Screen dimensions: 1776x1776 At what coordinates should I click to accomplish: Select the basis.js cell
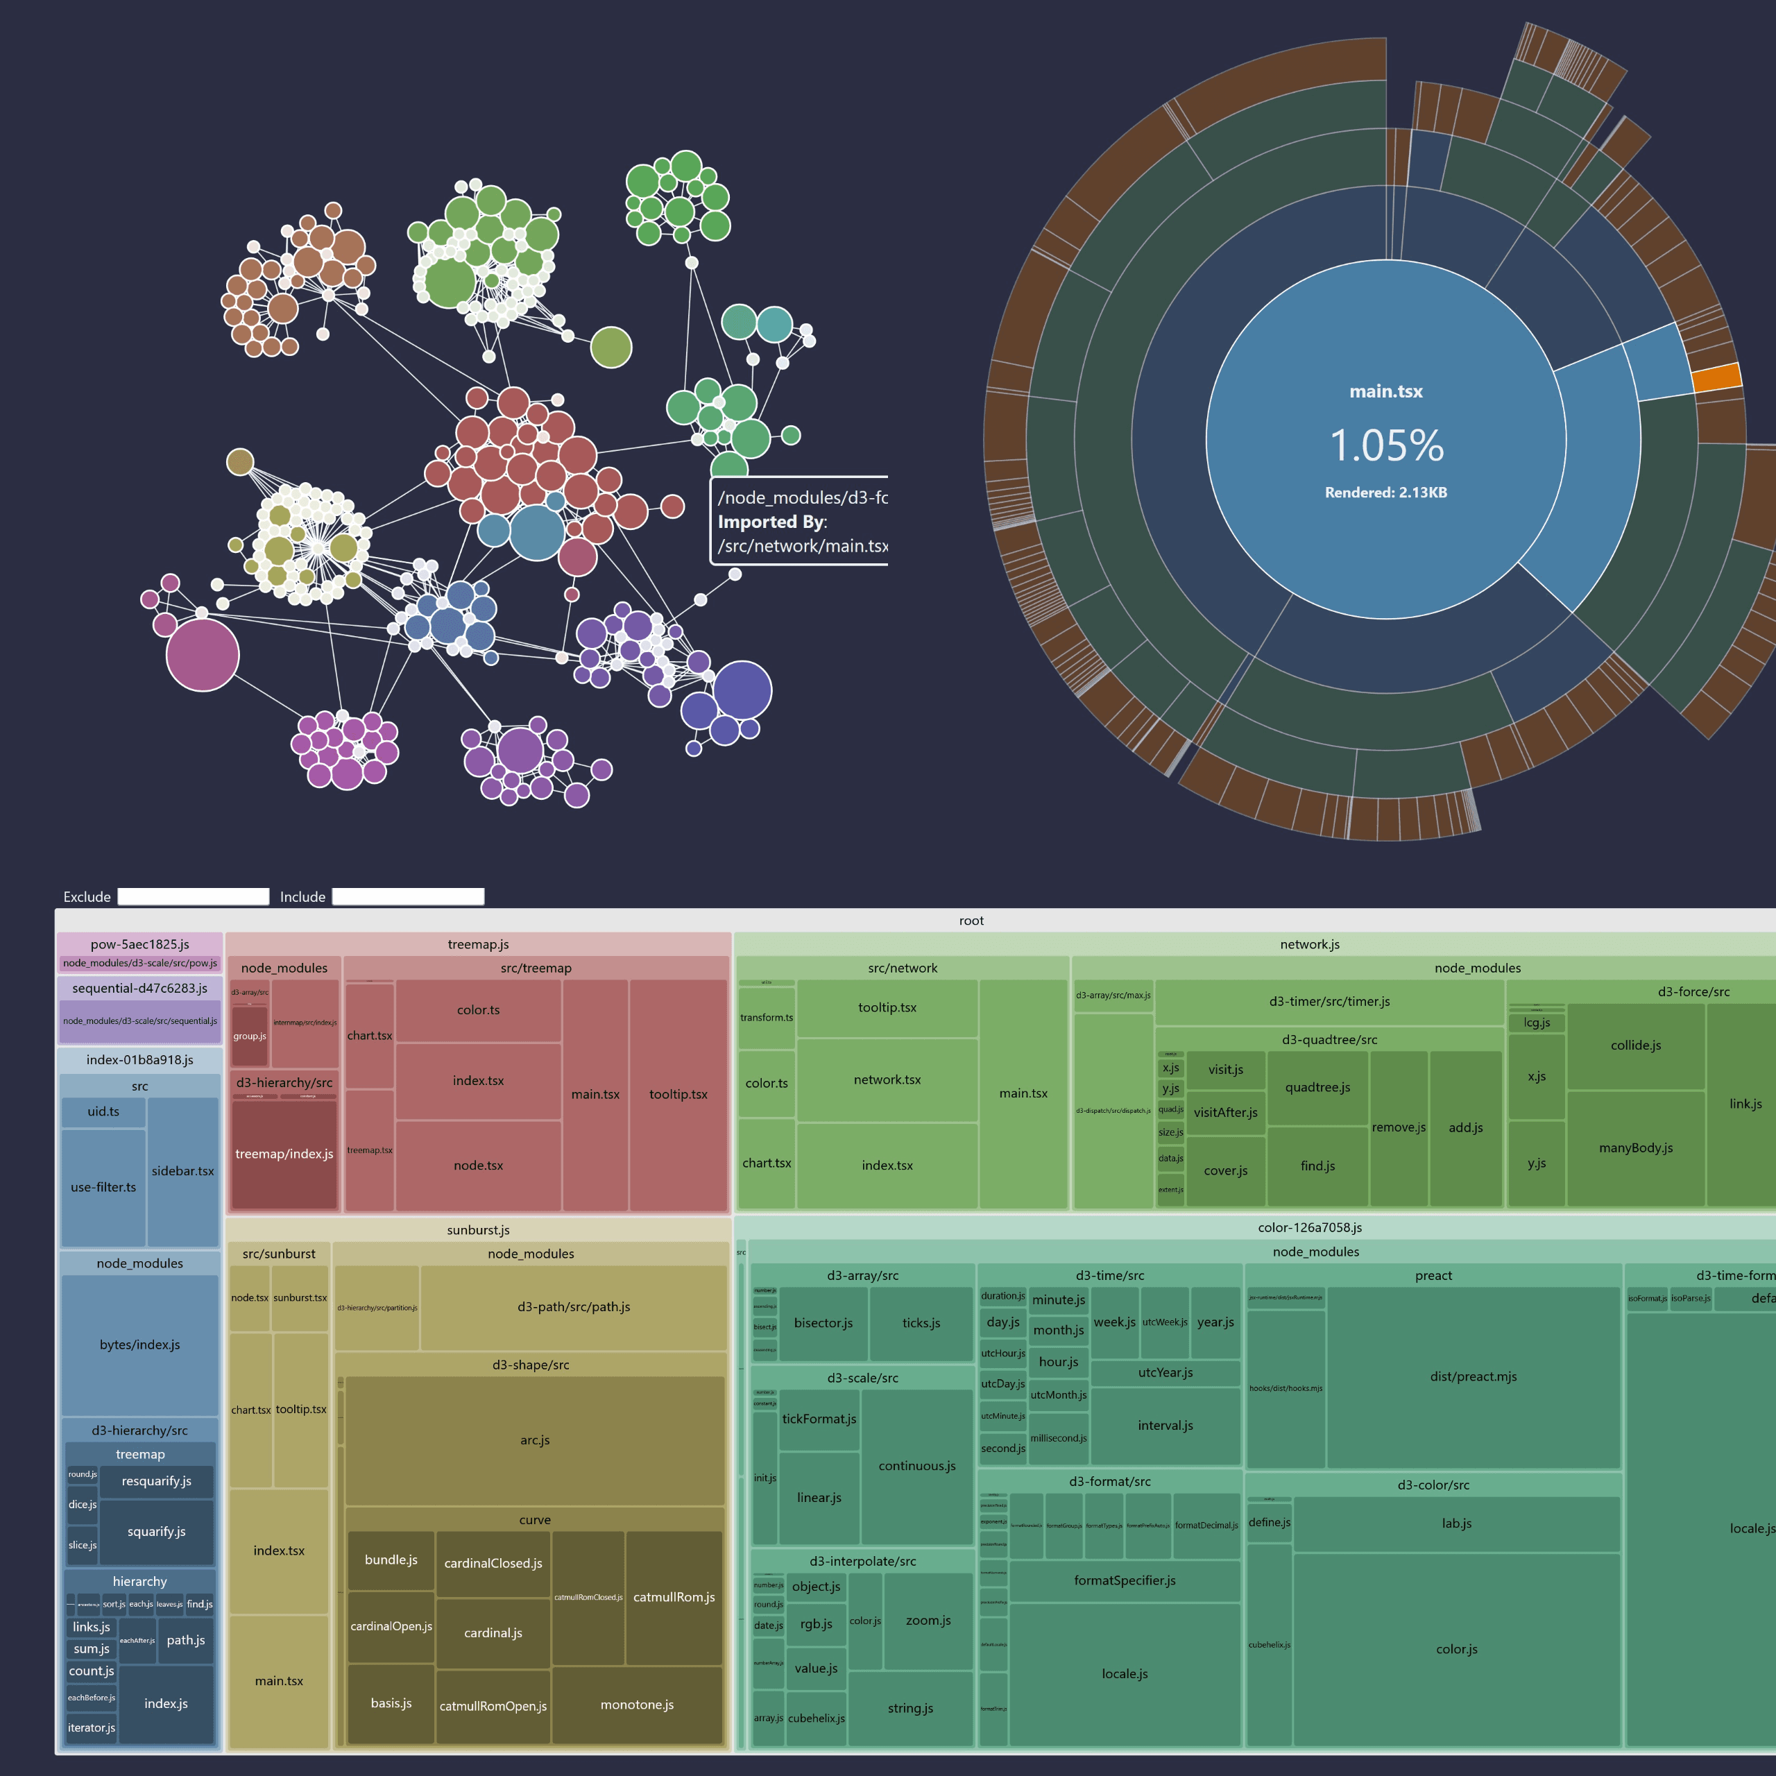[391, 1703]
